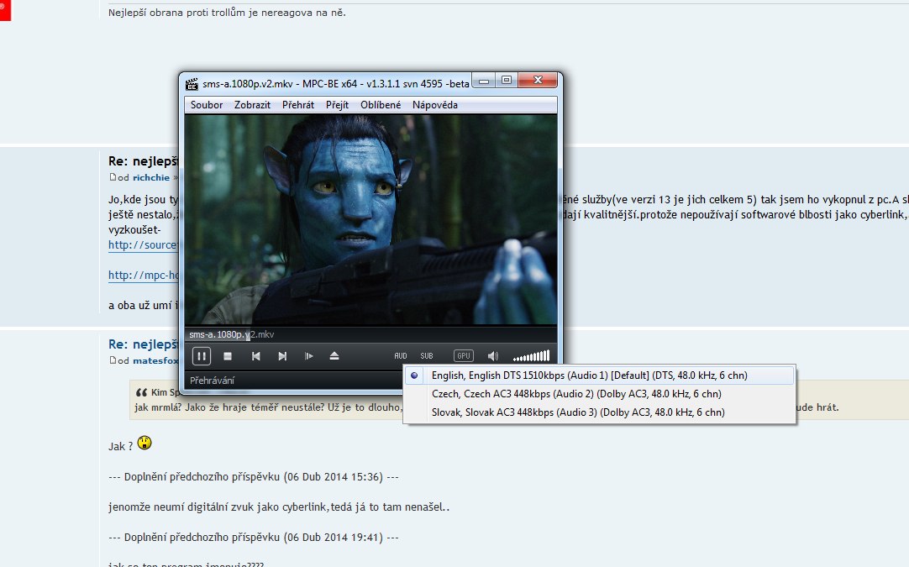The width and height of the screenshot is (909, 567).
Task: Select English DTS 1510kbps audio track
Action: [x=600, y=375]
